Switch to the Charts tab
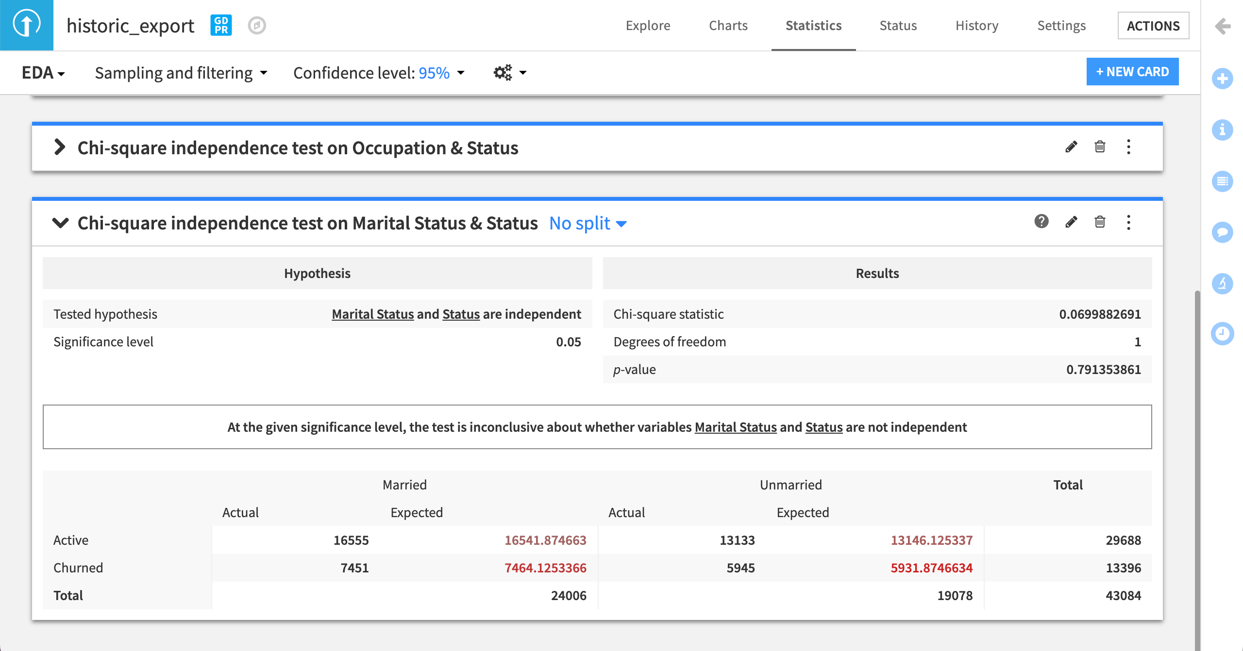 point(728,25)
